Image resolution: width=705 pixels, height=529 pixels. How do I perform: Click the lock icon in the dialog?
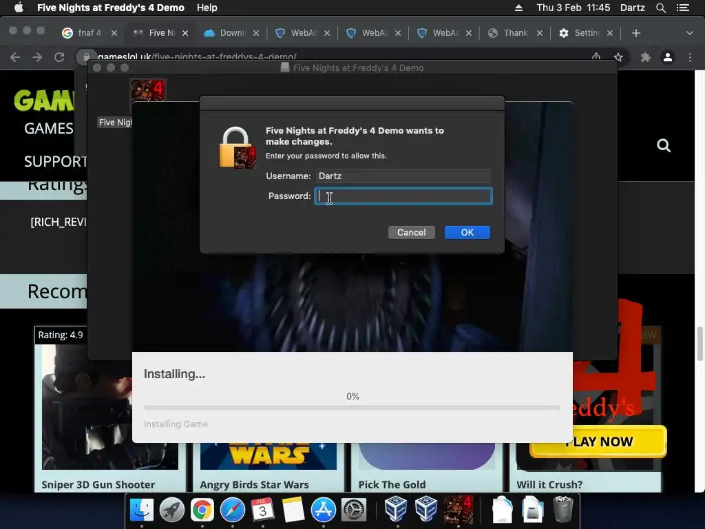pos(238,147)
